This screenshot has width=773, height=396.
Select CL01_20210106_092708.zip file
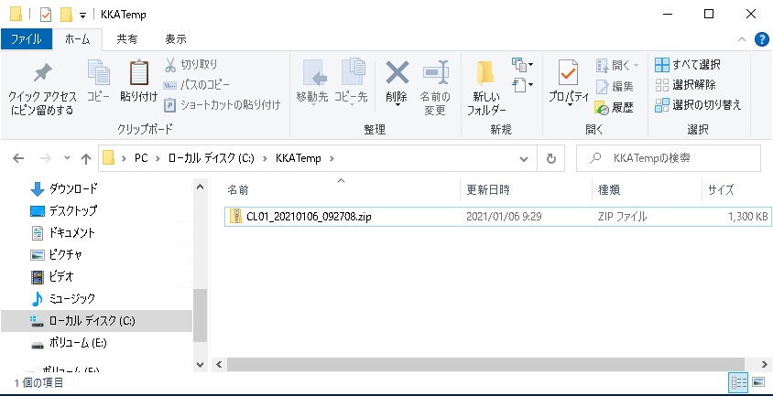(x=308, y=217)
